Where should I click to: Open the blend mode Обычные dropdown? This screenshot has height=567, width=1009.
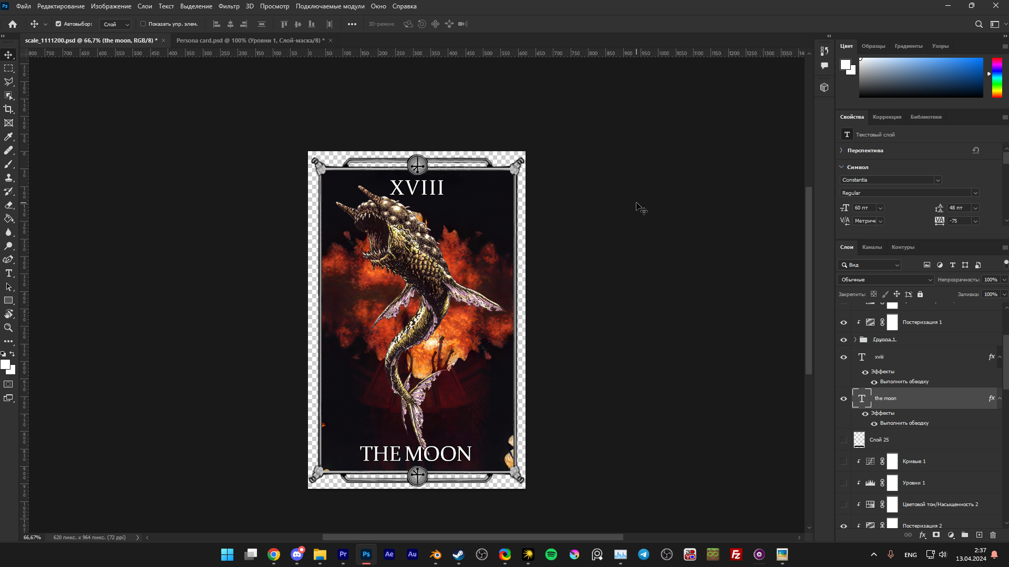886,280
